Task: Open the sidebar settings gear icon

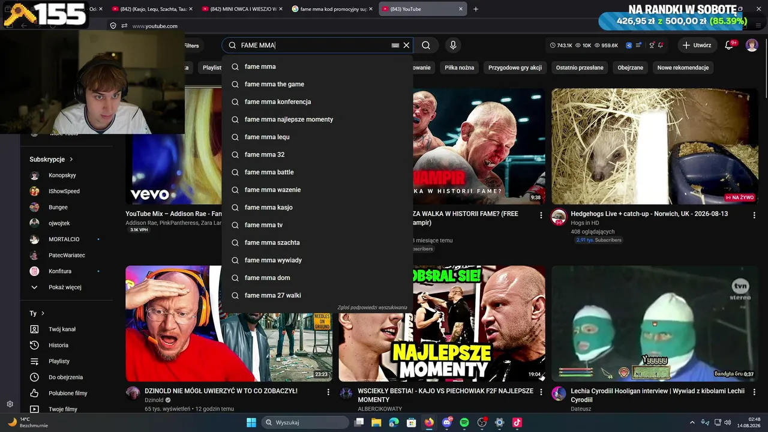Action: (x=10, y=404)
